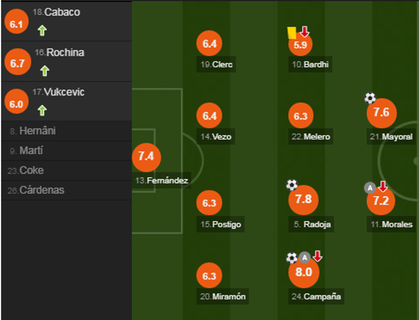The height and width of the screenshot is (320, 419).
Task: Click the red substituted-off arrow above Campaña
Action: (317, 256)
